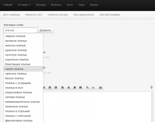Select suggestion летнее платье
This screenshot has height=122, width=155.
coord(24,97)
